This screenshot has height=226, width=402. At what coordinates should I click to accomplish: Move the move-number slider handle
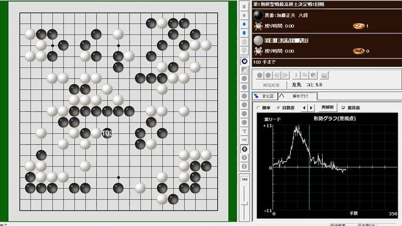click(x=244, y=203)
